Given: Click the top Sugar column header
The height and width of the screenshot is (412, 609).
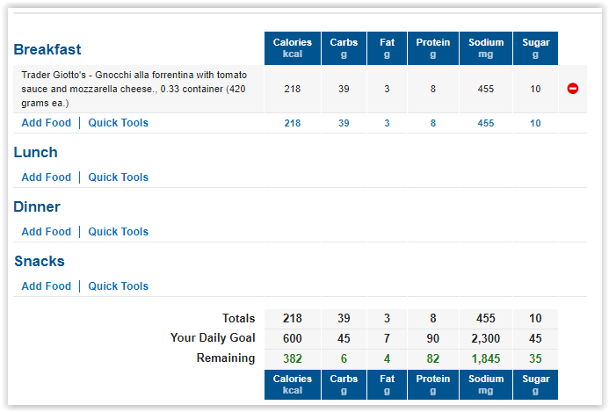Looking at the screenshot, I should 535,48.
